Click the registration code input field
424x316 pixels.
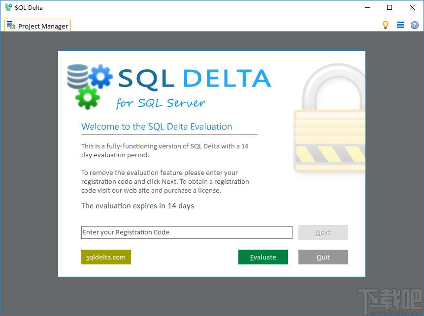(x=187, y=232)
